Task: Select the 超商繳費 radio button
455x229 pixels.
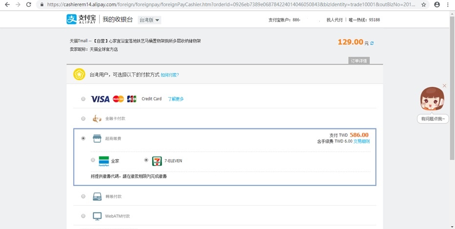Action: (83, 139)
